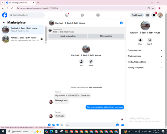167x134 pixels.
Task: Open the Notifications bell icon
Action: 154,15
